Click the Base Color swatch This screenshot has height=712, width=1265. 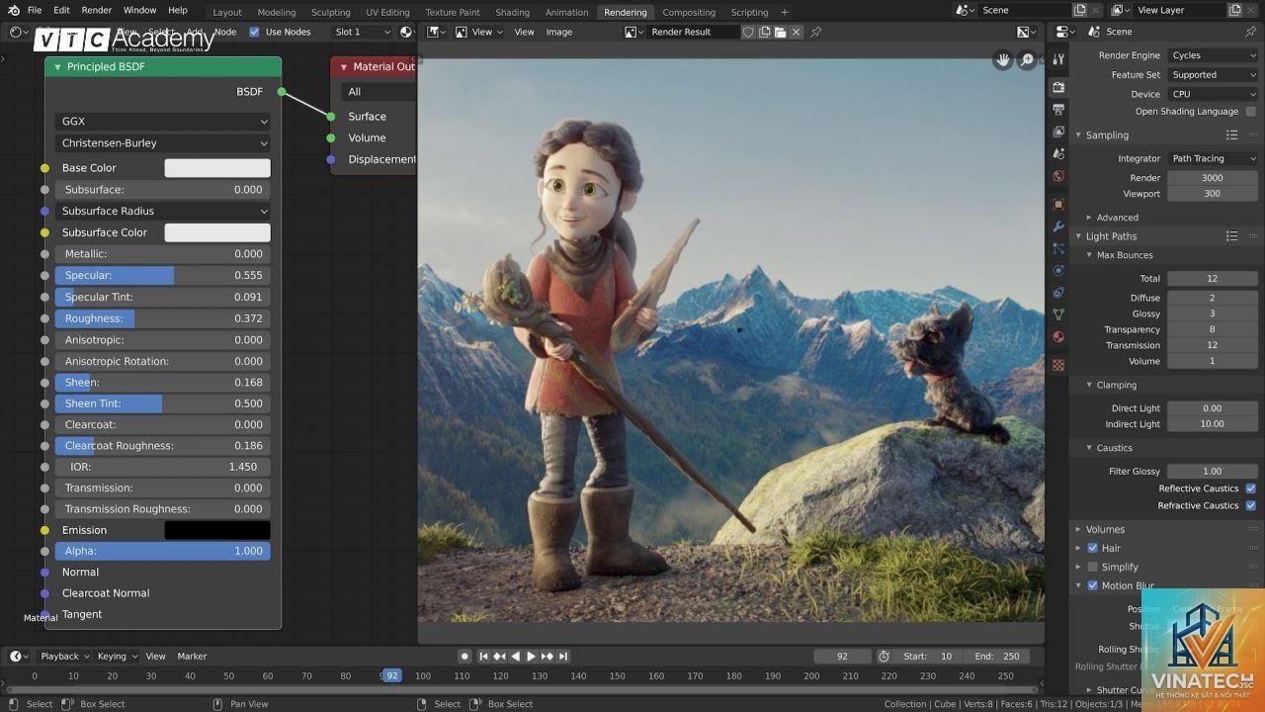click(217, 168)
